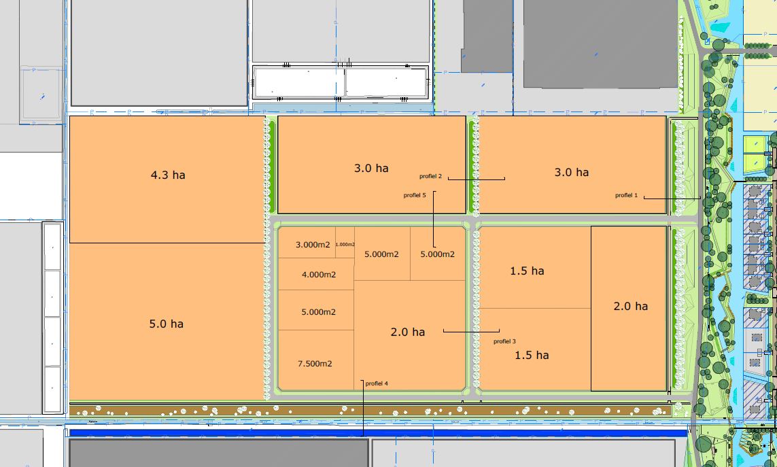Click the 3.0 ha label above profiel 1

pos(571,173)
